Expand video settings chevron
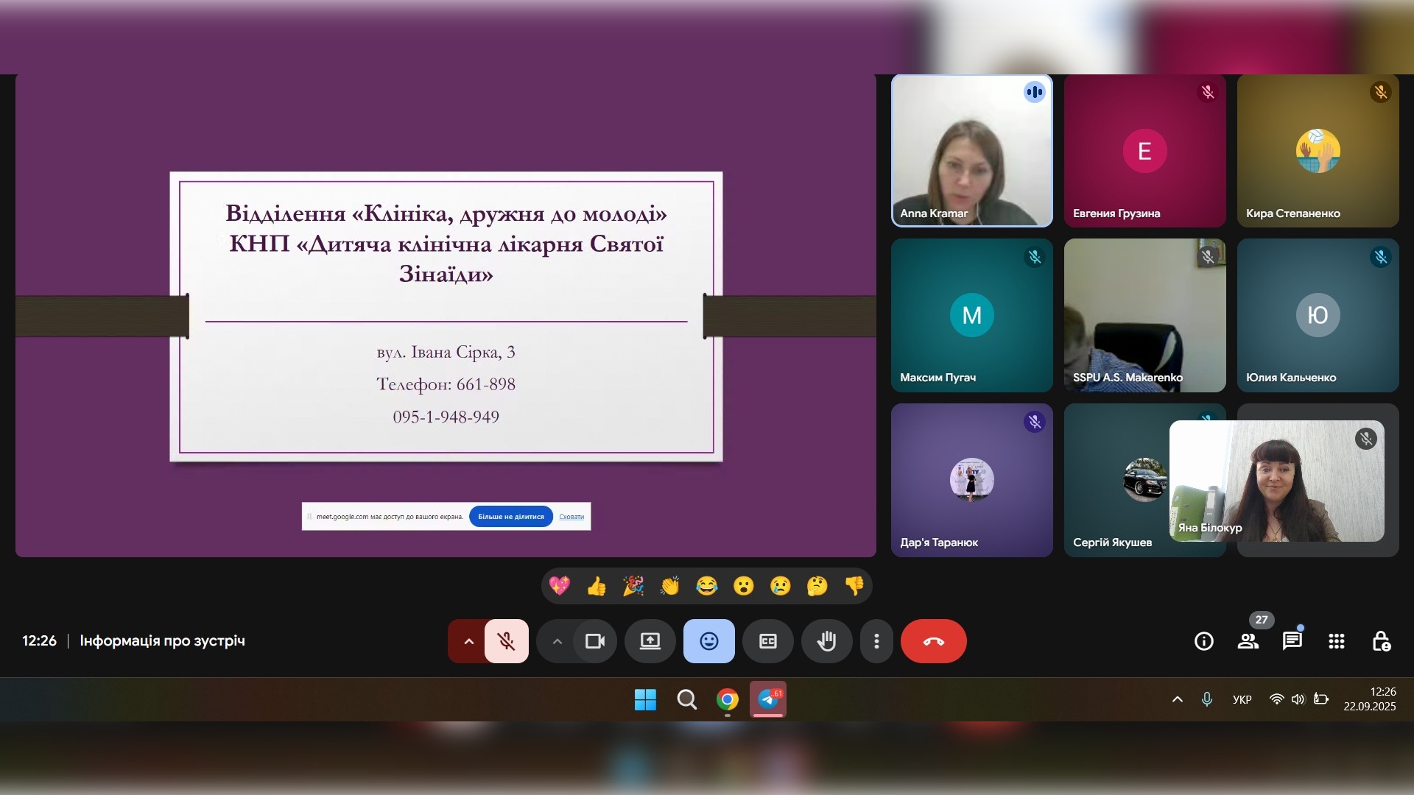 (557, 641)
